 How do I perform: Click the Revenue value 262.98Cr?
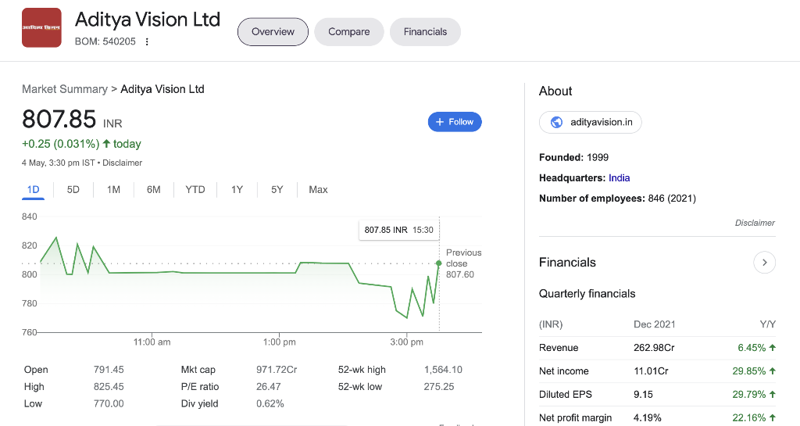point(654,348)
